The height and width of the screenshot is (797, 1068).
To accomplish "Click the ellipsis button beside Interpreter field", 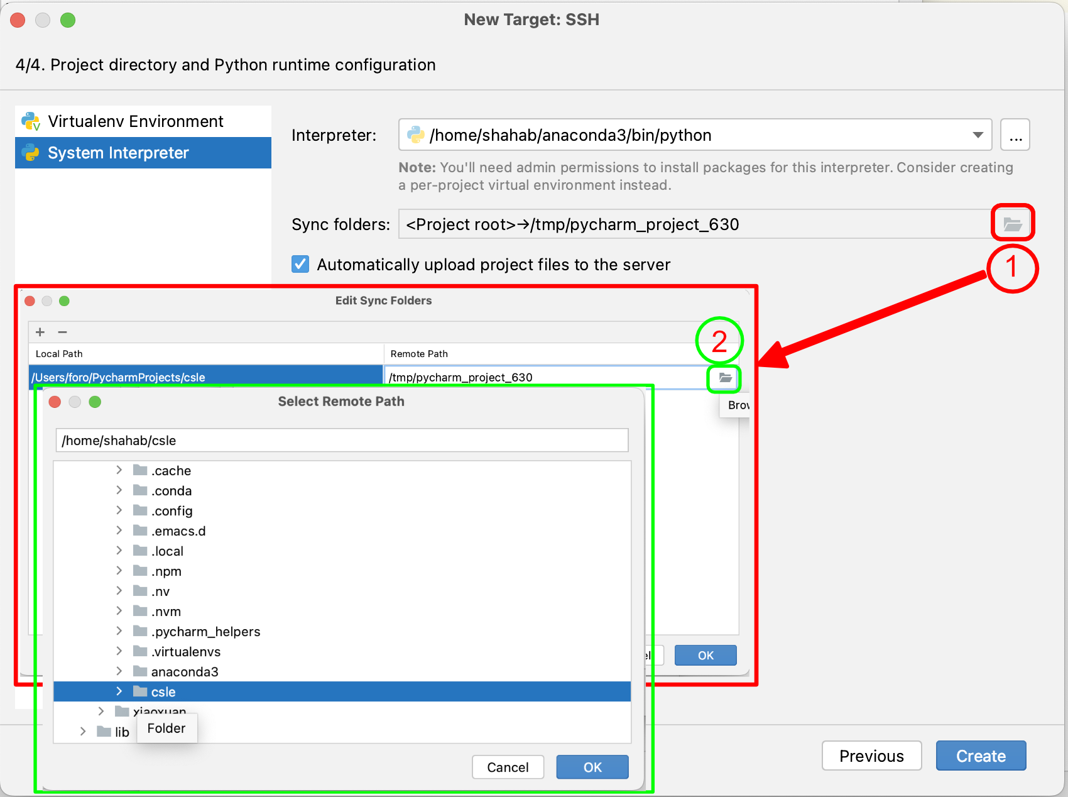I will click(x=1015, y=135).
